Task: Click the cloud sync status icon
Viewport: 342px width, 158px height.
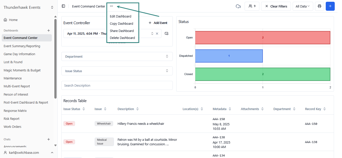Action: (x=238, y=6)
